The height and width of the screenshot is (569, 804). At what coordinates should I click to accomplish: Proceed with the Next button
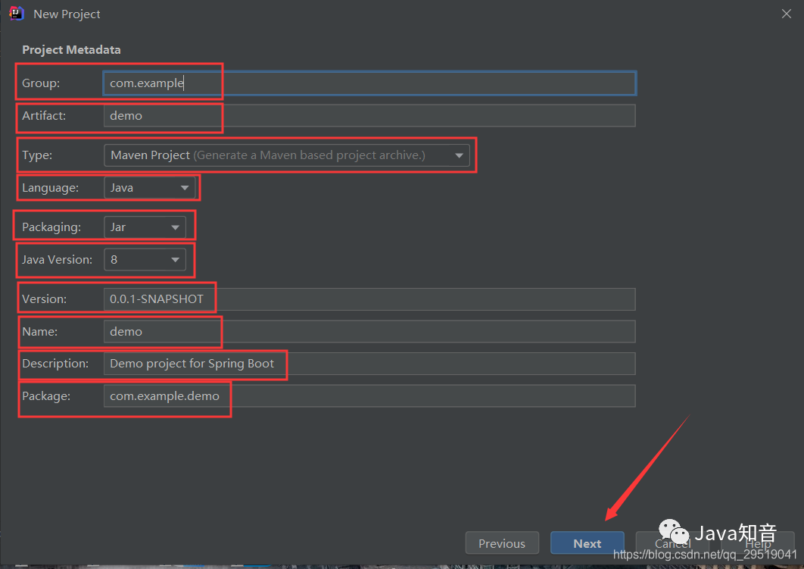coord(587,542)
